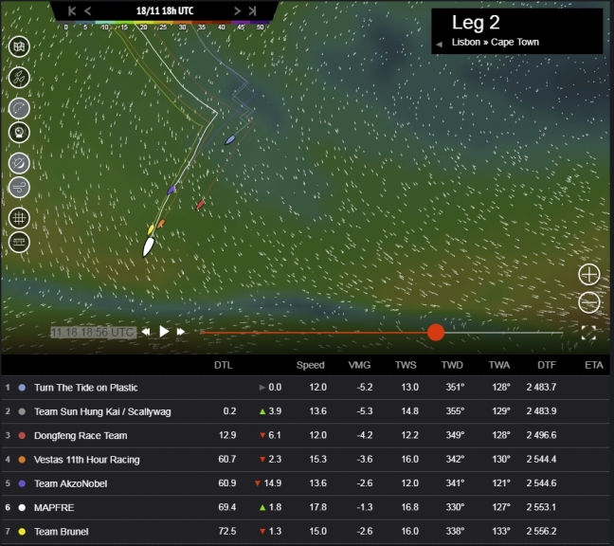Click the Leg 2 title
Viewport: 614px width, 546px height.
[476, 23]
